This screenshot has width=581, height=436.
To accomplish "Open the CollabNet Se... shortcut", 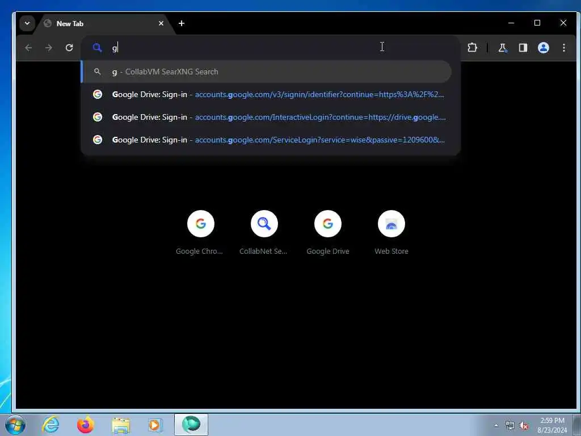I will pyautogui.click(x=264, y=232).
